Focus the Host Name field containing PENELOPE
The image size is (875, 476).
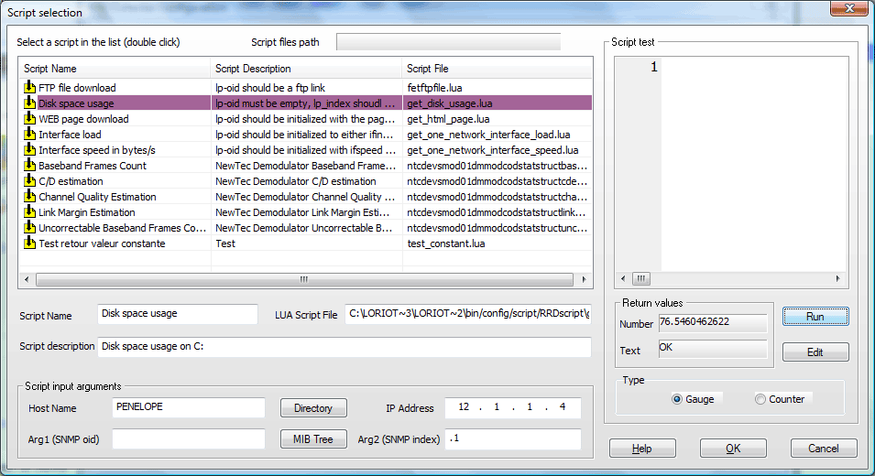(x=189, y=407)
